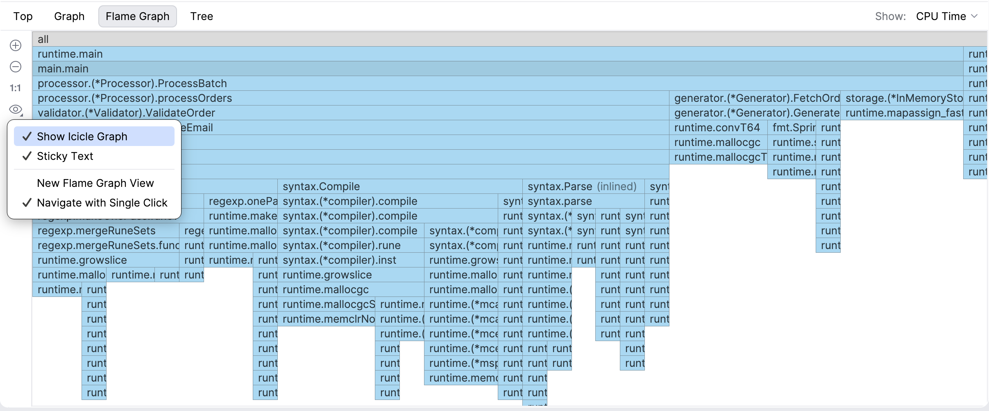The width and height of the screenshot is (989, 411).
Task: Select syntax.(*compiler).rune frame
Action: (351, 245)
